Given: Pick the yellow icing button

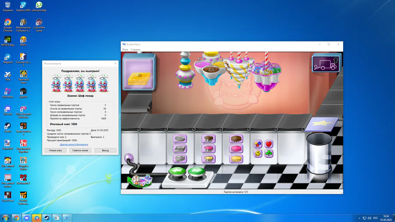Looking at the screenshot, I should pyautogui.click(x=236, y=159).
